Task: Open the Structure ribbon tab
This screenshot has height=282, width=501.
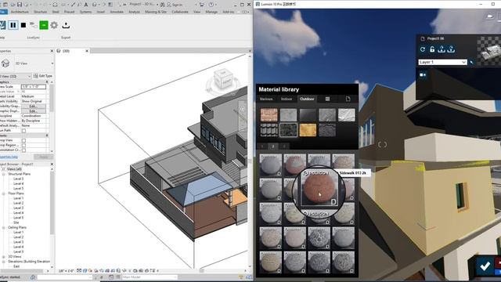Action: [x=40, y=12]
